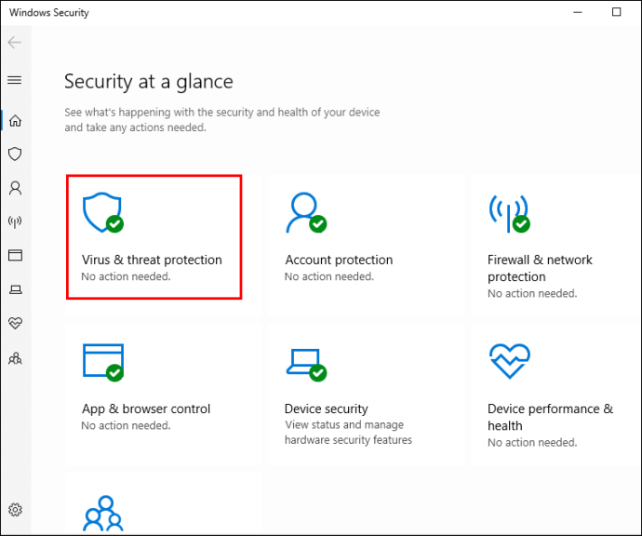Open Device security tile
642x536 pixels.
[x=366, y=394]
